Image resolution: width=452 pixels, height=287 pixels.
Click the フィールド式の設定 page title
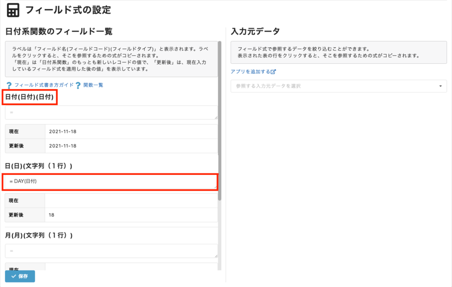pyautogui.click(x=68, y=10)
